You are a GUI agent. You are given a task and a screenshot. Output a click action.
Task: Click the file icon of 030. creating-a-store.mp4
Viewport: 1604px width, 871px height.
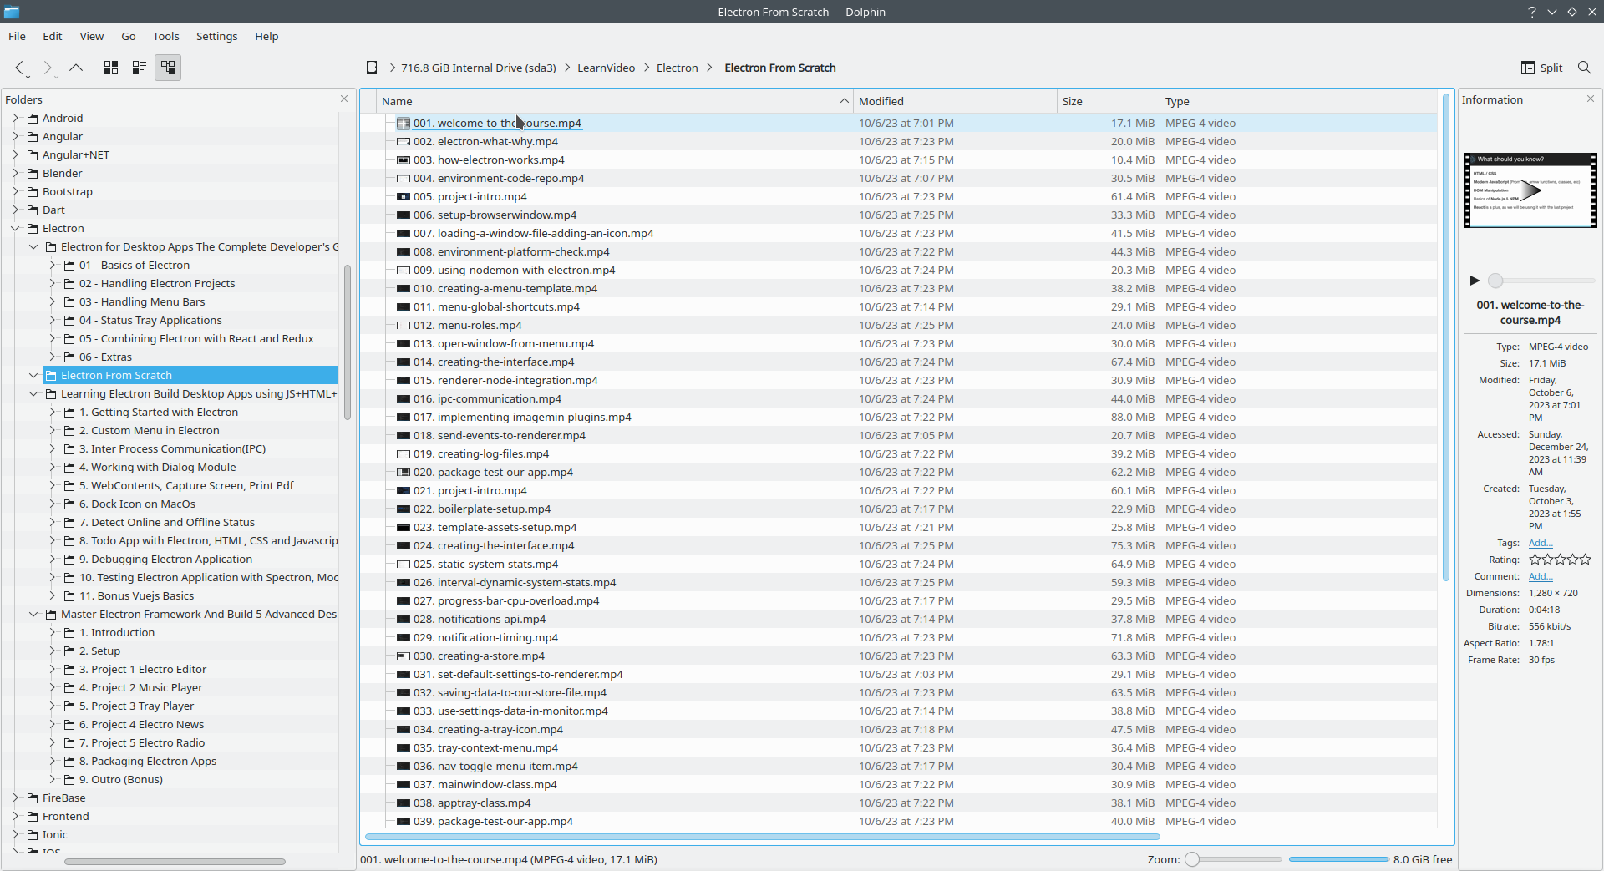(x=404, y=656)
